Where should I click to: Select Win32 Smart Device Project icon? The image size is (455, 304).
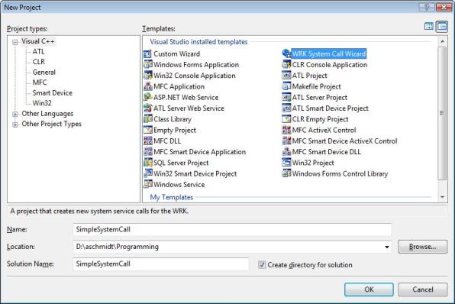147,173
